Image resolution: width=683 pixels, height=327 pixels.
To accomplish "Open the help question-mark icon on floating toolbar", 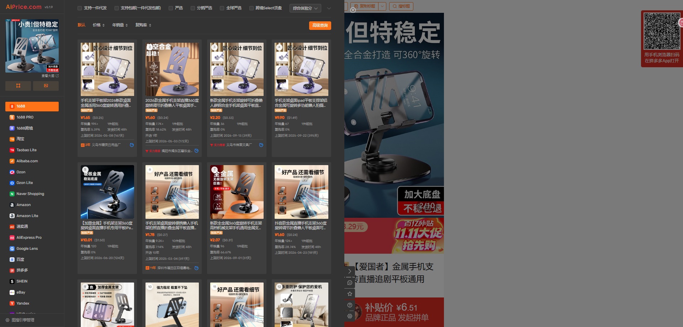I will [x=350, y=305].
